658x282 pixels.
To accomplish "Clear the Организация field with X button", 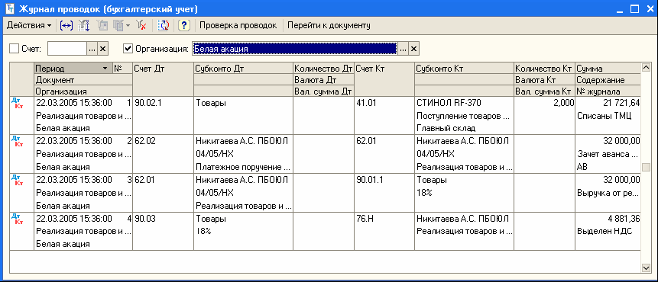I will click(x=413, y=49).
